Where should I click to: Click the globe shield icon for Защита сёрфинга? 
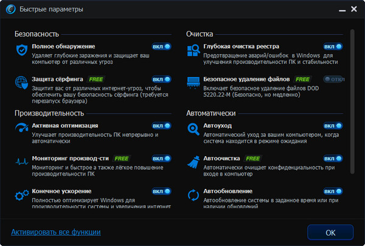tap(22, 83)
